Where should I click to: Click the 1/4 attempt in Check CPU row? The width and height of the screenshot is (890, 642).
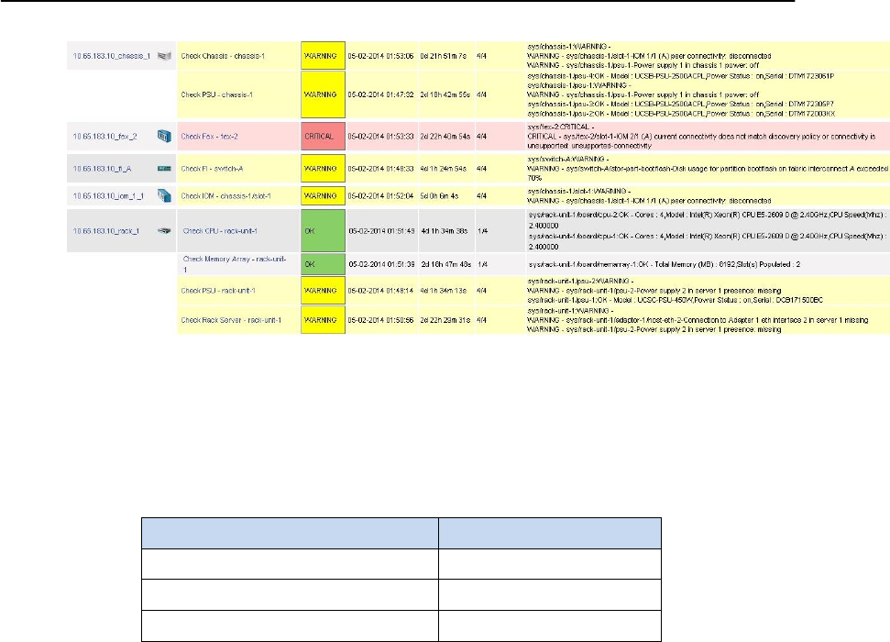482,231
